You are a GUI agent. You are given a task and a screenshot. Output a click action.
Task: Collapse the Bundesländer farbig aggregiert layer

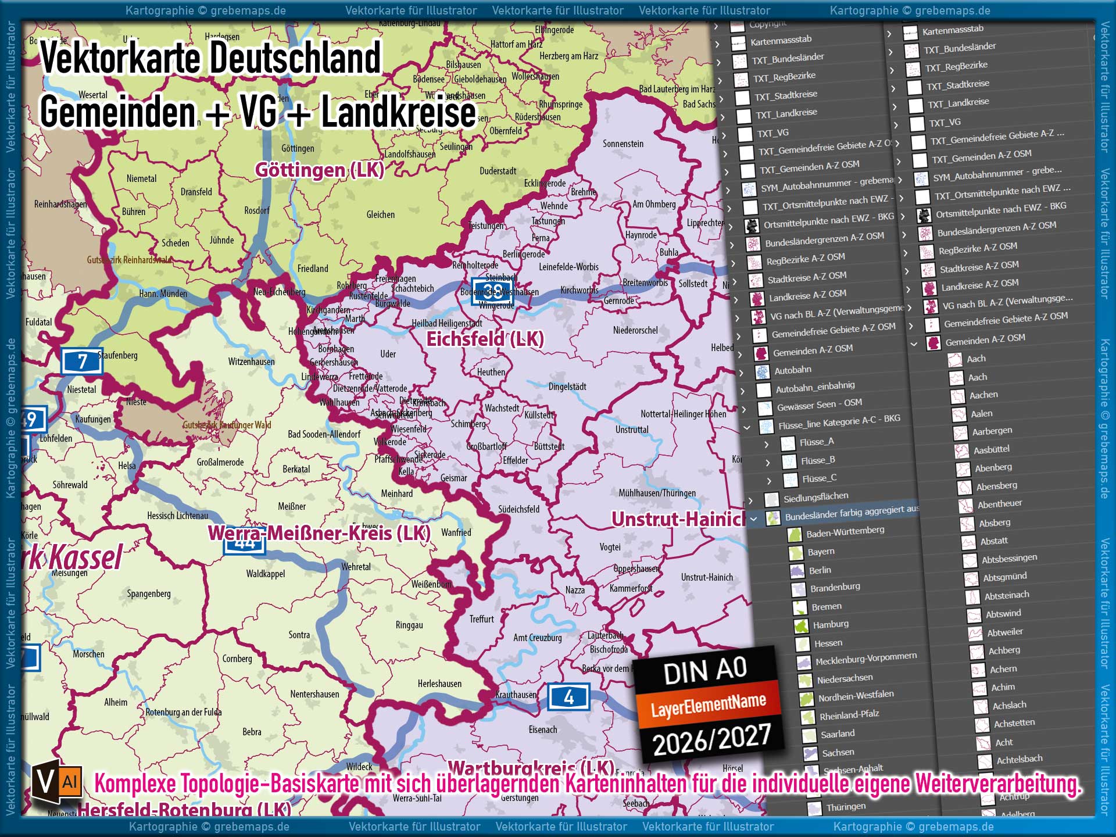pyautogui.click(x=754, y=519)
